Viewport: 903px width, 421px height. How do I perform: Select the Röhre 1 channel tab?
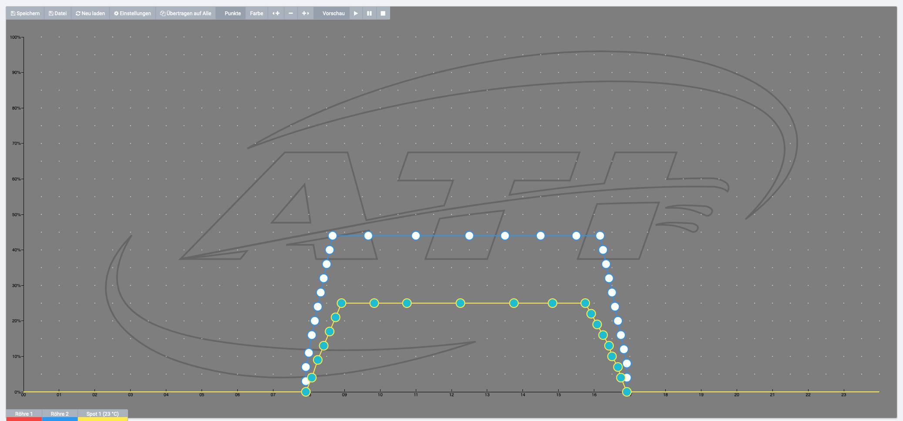24,414
